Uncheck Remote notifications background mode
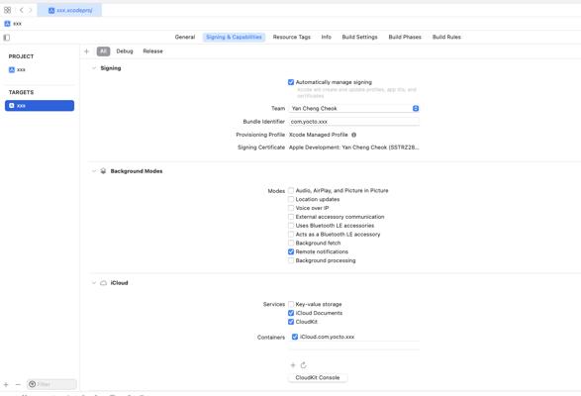Image resolution: width=581 pixels, height=396 pixels. (x=291, y=251)
